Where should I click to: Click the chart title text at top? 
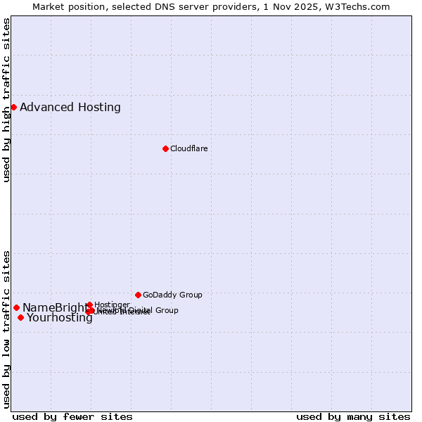[x=211, y=6]
